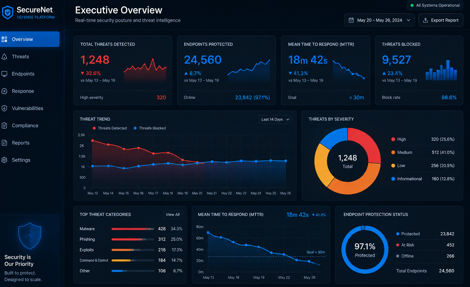
Task: Click the Response icon in sidebar
Action: click(4, 91)
